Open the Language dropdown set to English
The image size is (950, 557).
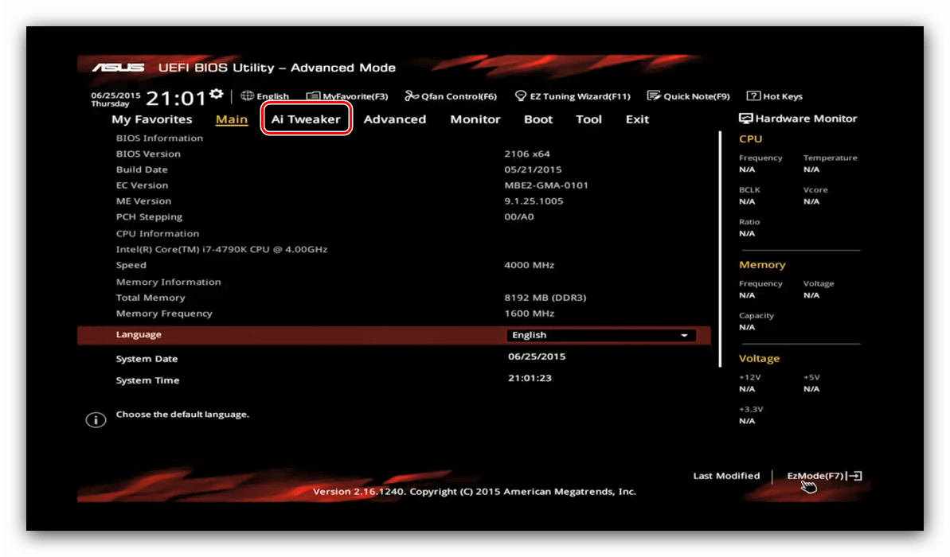pos(601,335)
